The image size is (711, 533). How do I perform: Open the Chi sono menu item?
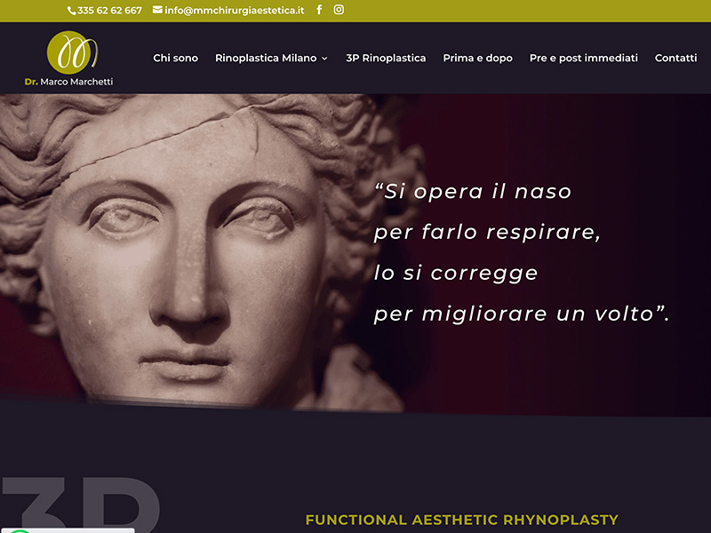(175, 58)
